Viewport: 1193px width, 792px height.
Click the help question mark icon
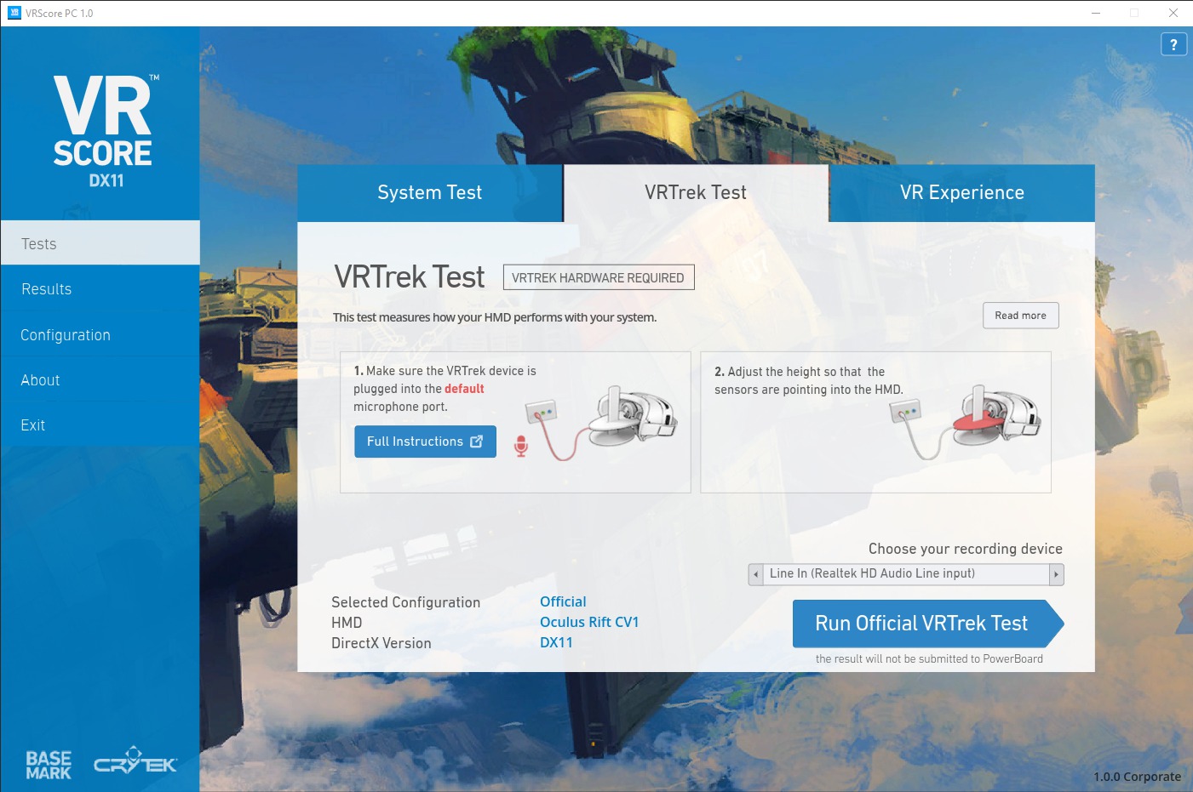1173,44
